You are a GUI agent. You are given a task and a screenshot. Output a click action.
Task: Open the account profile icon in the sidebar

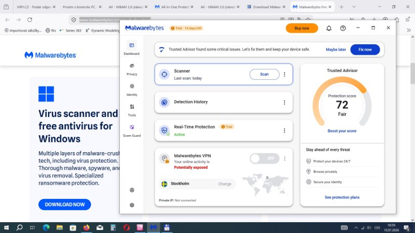pyautogui.click(x=132, y=190)
